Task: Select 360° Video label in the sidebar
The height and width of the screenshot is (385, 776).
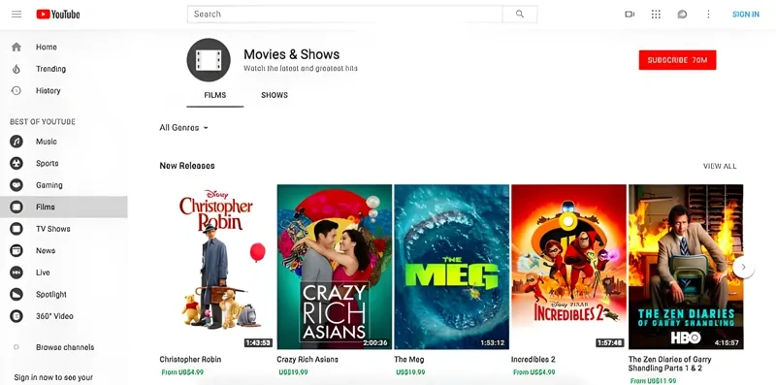Action: click(x=54, y=316)
